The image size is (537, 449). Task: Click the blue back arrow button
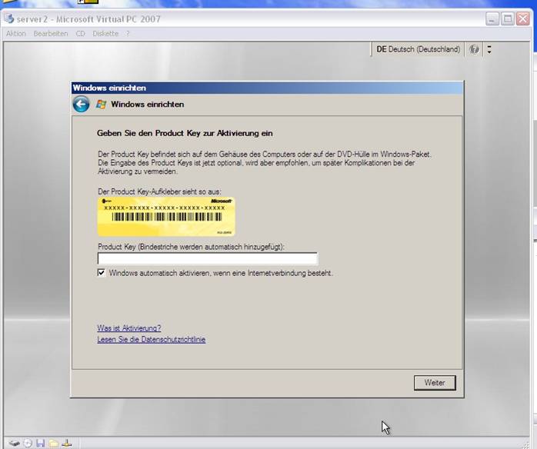pyautogui.click(x=81, y=105)
